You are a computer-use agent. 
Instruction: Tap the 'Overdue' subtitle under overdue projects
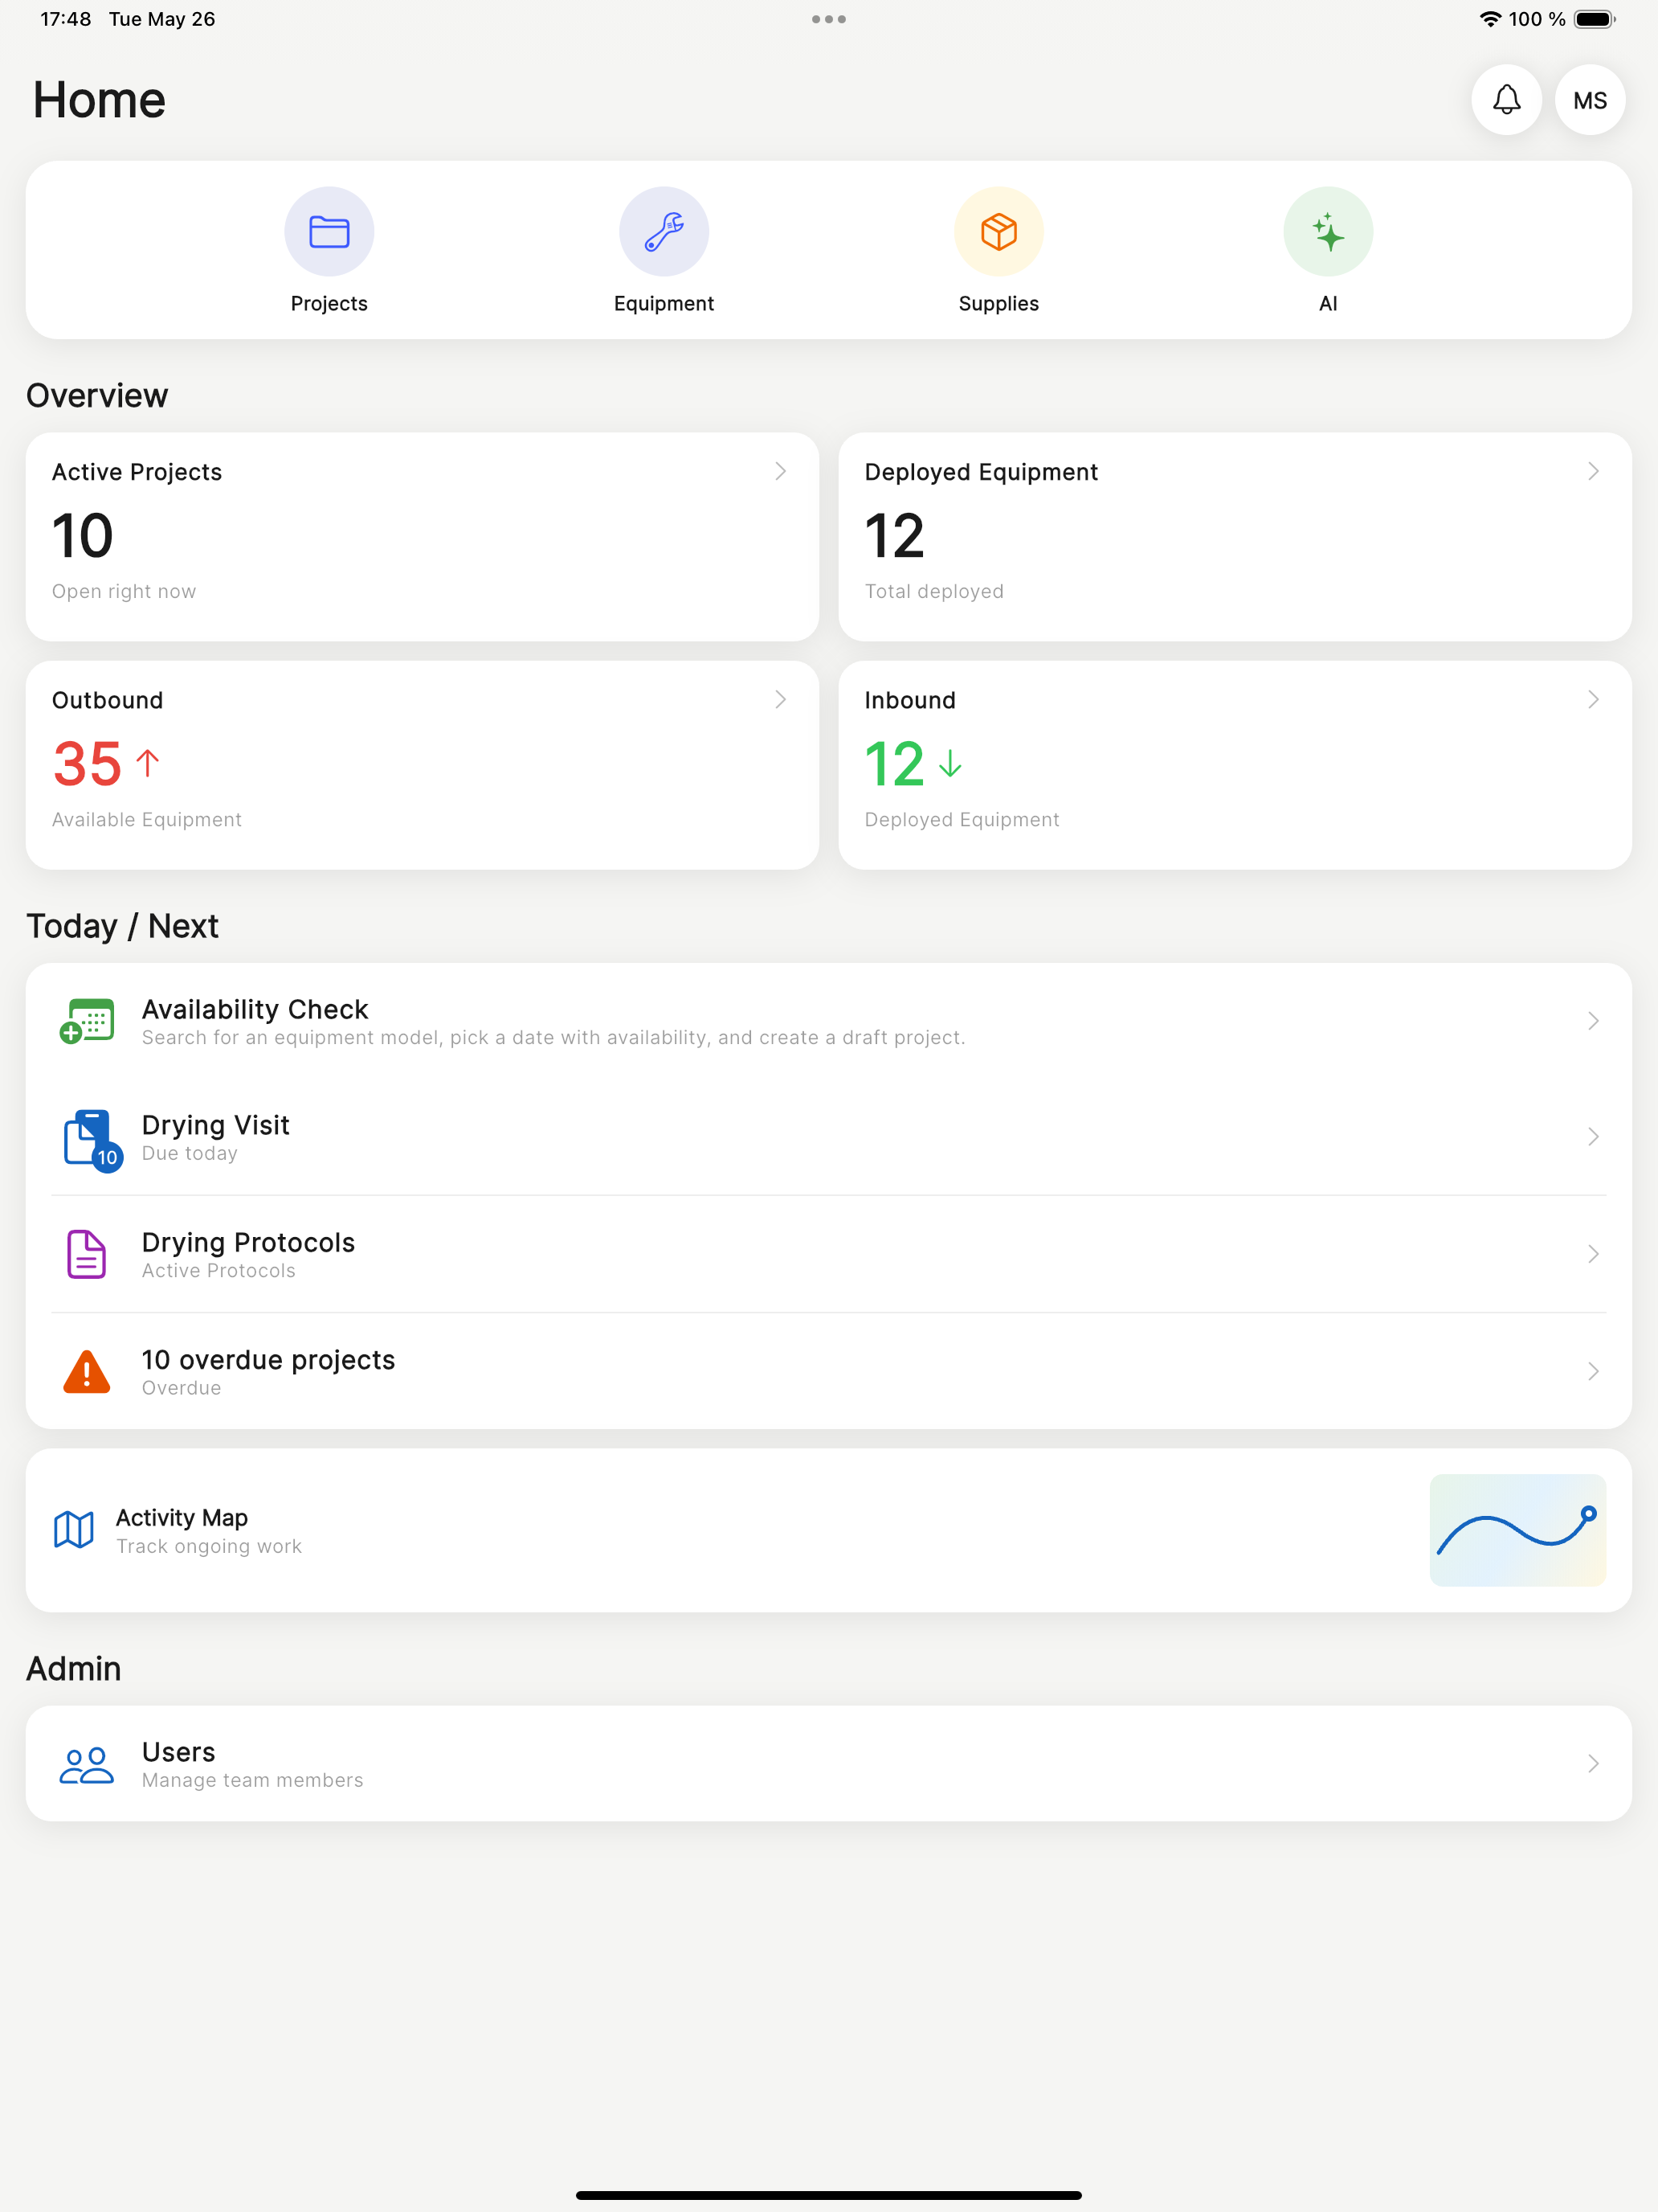click(x=181, y=1388)
